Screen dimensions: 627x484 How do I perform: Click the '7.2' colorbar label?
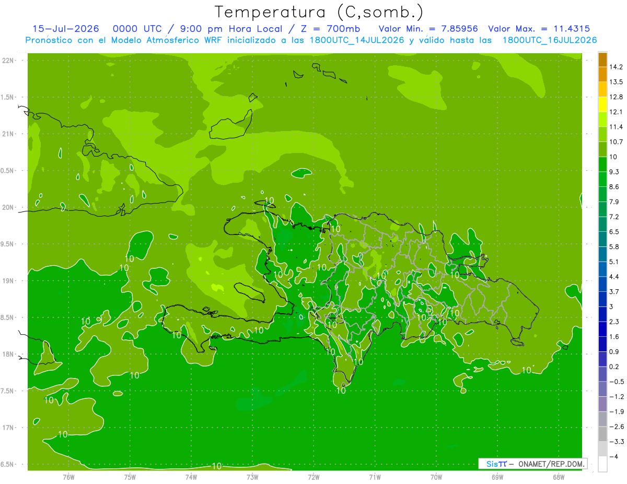pos(614,217)
